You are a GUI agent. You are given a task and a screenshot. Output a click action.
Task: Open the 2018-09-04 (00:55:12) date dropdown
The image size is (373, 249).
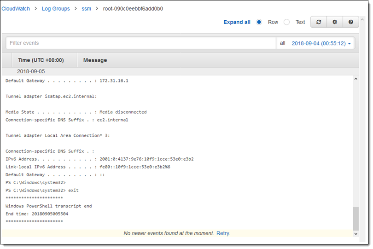pyautogui.click(x=321, y=43)
